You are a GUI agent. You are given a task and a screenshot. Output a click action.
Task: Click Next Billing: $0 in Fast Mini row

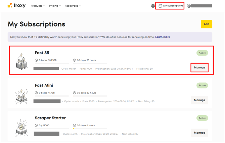146,101
